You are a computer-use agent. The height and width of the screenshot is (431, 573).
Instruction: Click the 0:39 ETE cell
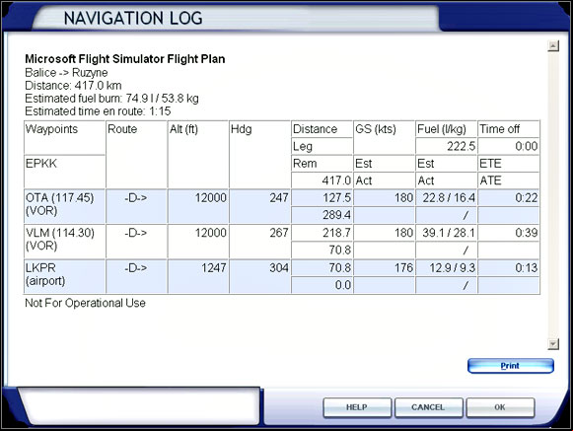509,233
